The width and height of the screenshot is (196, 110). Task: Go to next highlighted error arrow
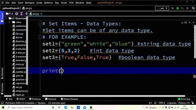coord(194,22)
